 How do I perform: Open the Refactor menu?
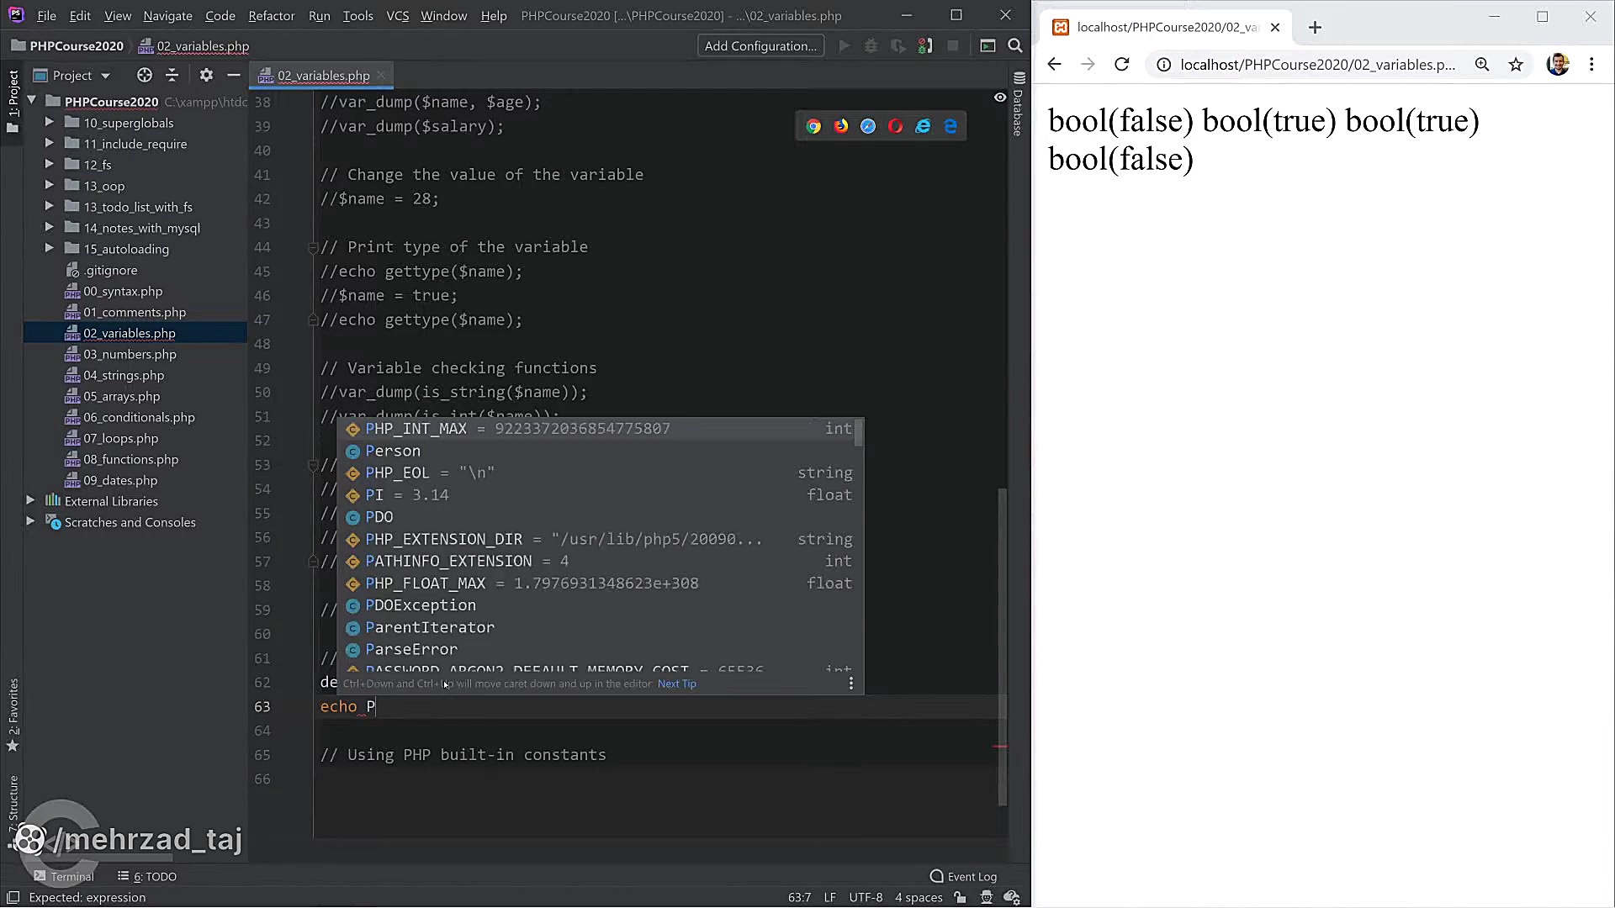pos(271,15)
